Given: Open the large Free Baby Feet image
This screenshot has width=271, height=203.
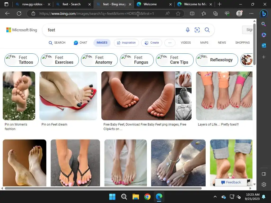Looking at the screenshot, I should coord(138,96).
